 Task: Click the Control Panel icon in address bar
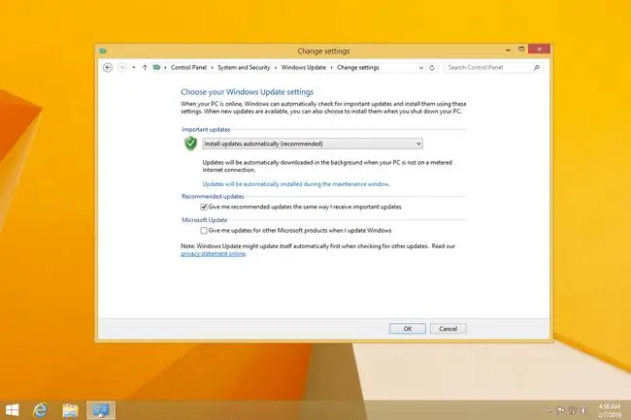(156, 68)
